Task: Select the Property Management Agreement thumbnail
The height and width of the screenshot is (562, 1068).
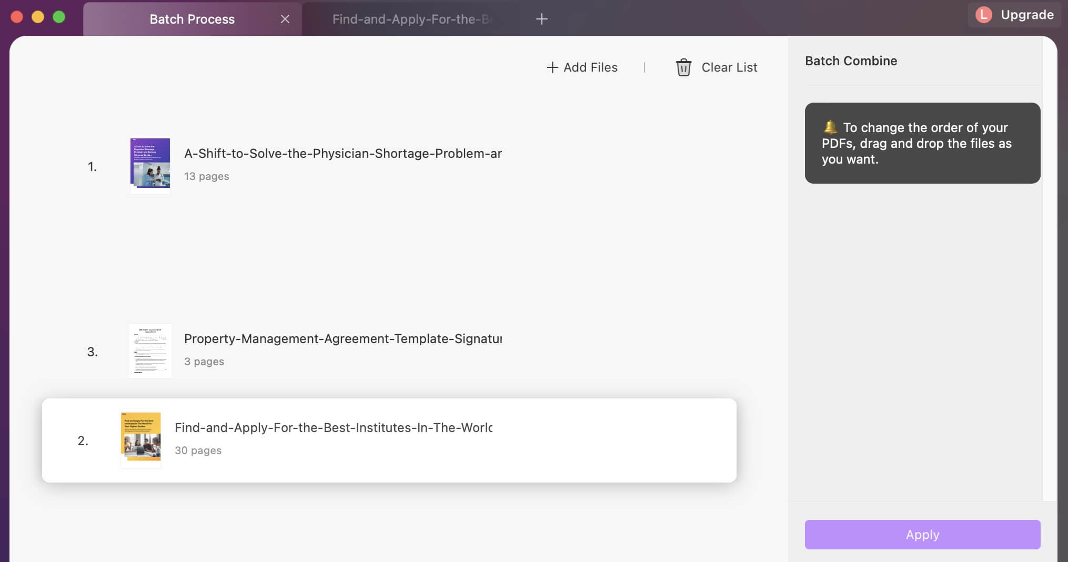Action: tap(150, 351)
